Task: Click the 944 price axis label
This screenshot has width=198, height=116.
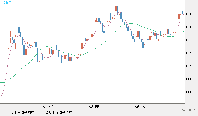Action: 188,41
